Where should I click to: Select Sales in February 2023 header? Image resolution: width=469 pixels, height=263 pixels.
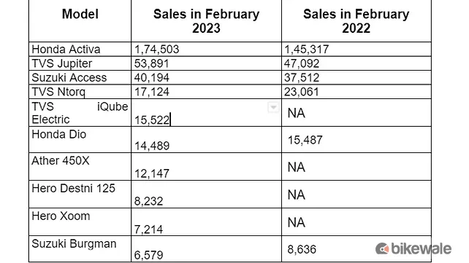click(x=207, y=20)
